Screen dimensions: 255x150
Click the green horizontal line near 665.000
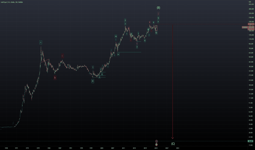129,52
